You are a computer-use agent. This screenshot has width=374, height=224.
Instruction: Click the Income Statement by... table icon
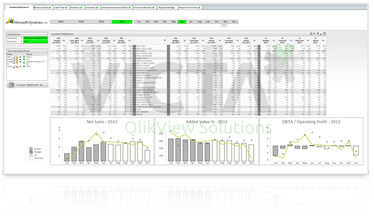[12, 85]
